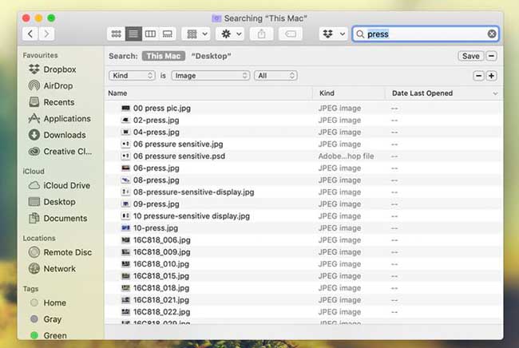Select the Green tag in sidebar

click(x=55, y=335)
